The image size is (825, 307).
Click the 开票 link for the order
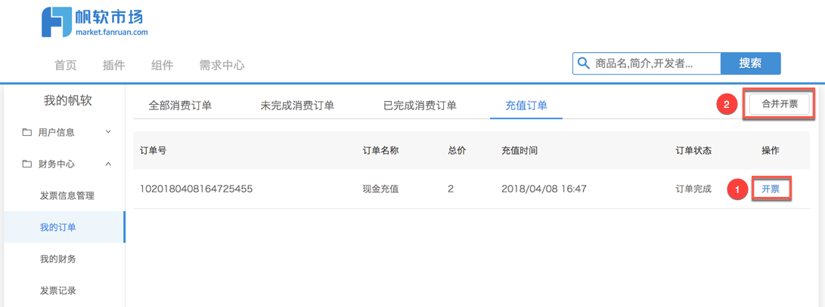pos(771,189)
